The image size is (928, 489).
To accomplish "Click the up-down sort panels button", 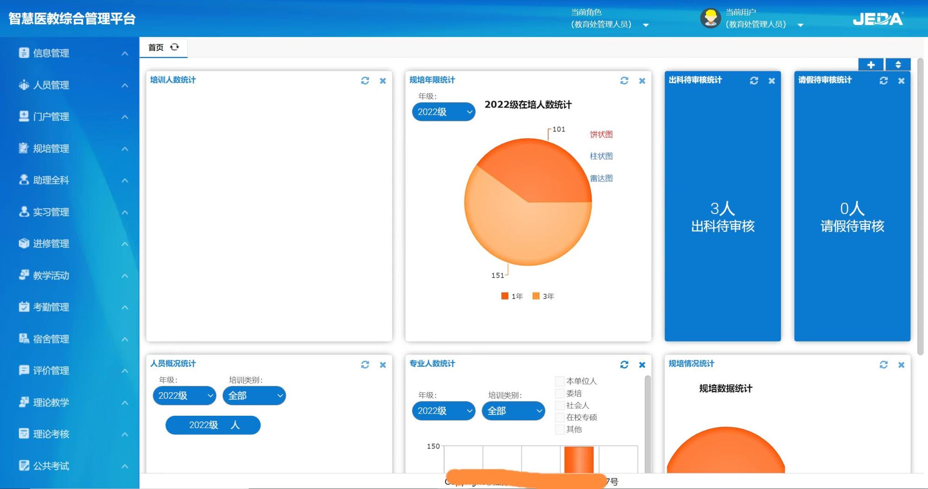I will point(898,65).
